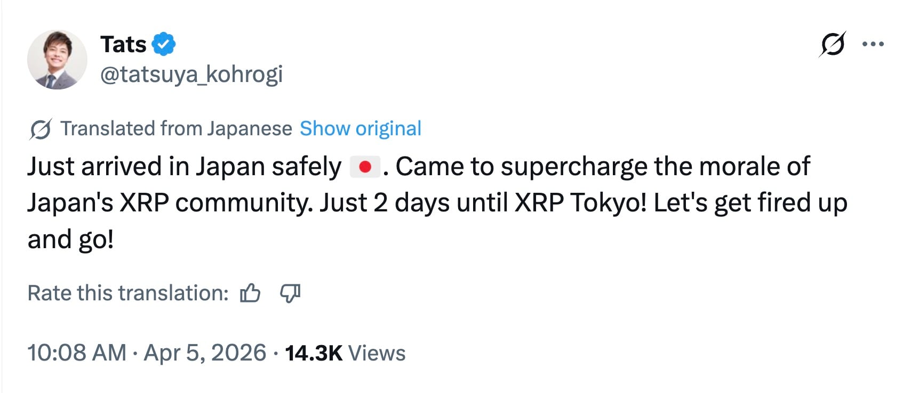Open Tats' profile picture
Image resolution: width=911 pixels, height=393 pixels.
pyautogui.click(x=57, y=60)
